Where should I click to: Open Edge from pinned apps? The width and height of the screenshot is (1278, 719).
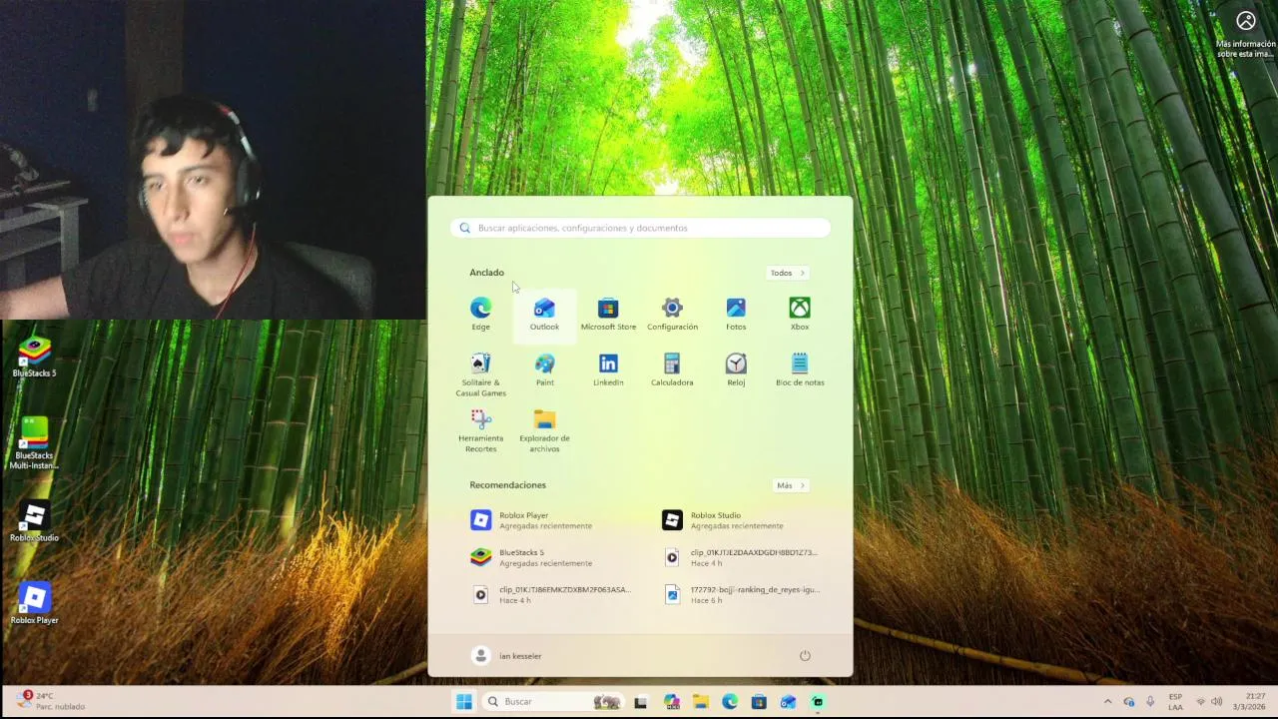tap(480, 314)
